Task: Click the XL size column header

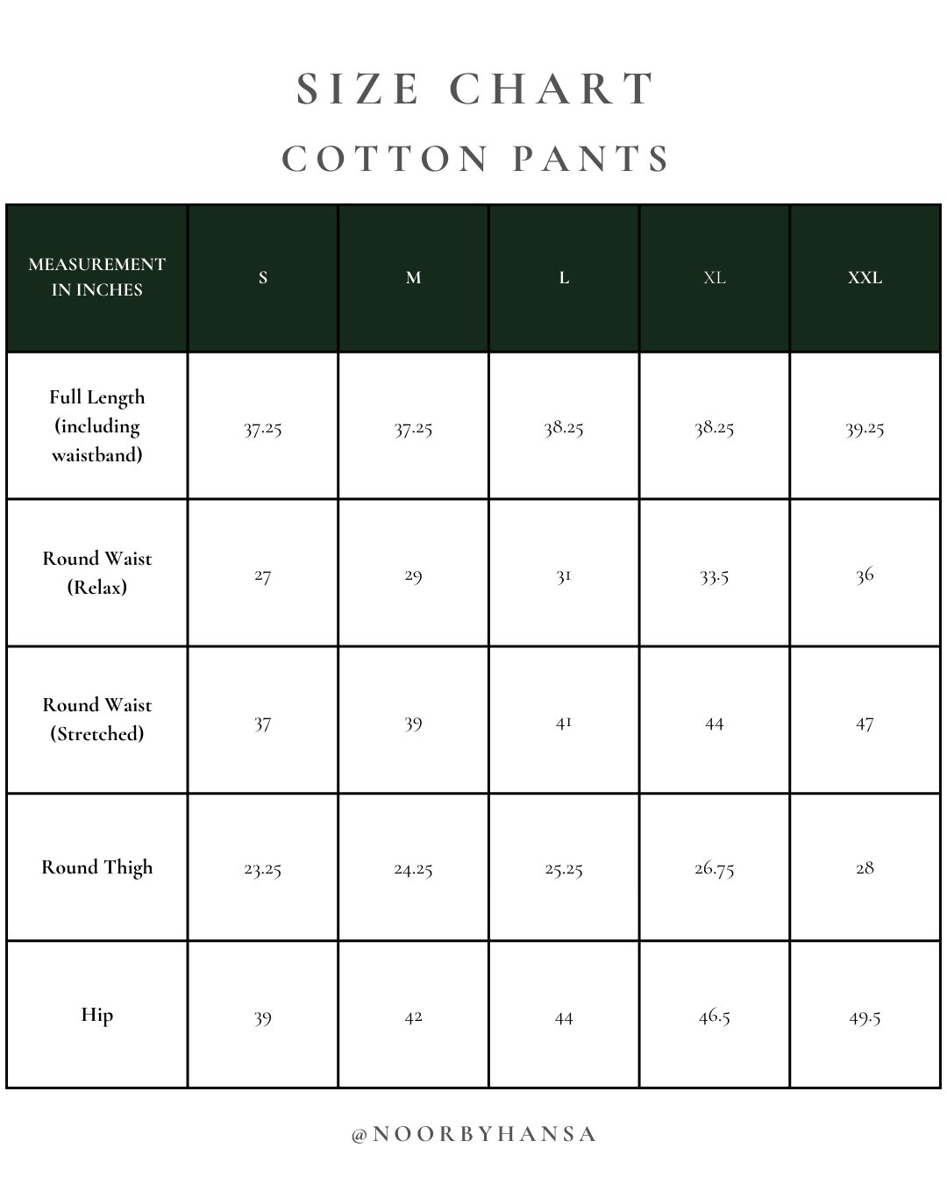Action: (715, 278)
